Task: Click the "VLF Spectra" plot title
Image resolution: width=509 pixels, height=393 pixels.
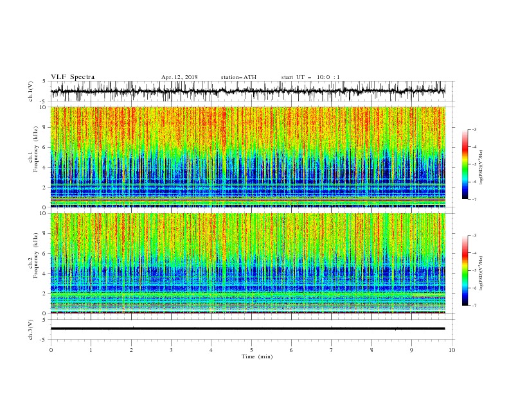Action: click(73, 77)
